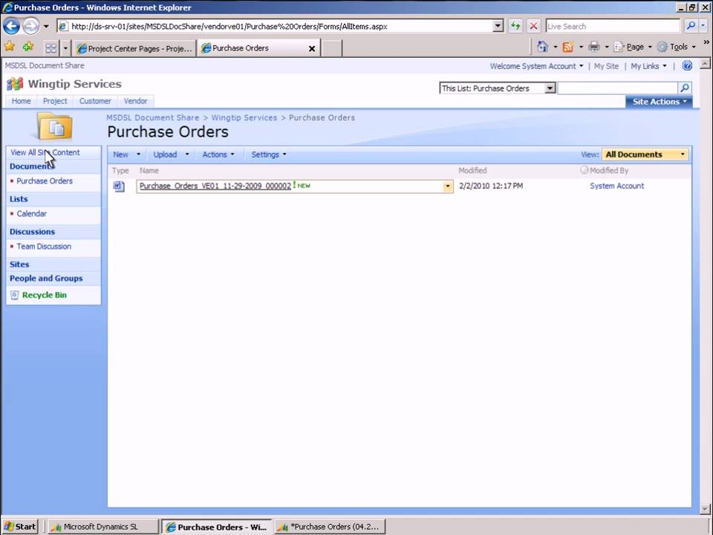Screen dimensions: 713x535
Task: Click the Live Search magnifier icon
Action: tap(690, 27)
